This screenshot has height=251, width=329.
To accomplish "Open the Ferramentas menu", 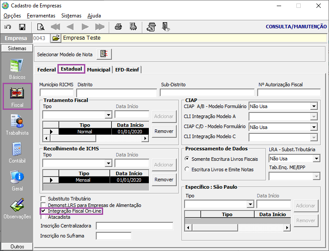I will click(41, 15).
